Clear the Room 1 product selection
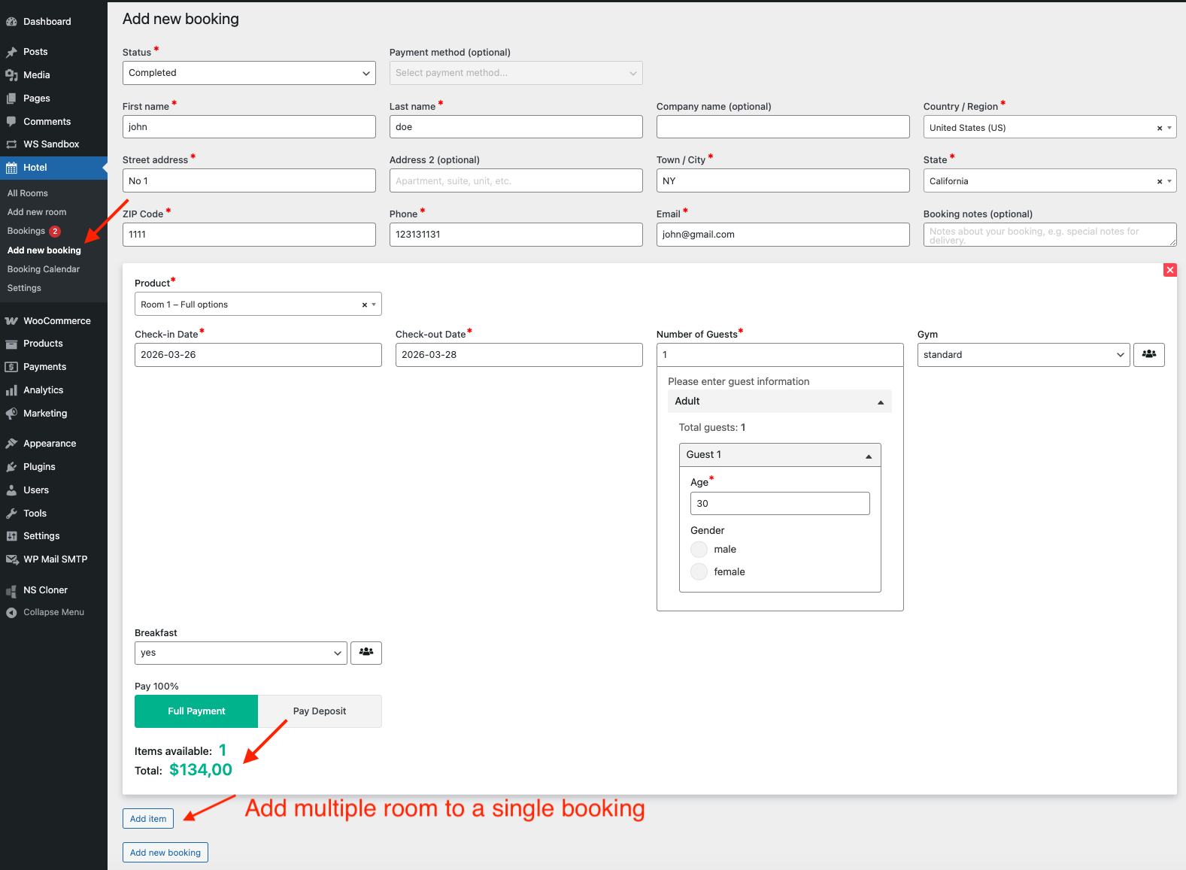 [365, 305]
